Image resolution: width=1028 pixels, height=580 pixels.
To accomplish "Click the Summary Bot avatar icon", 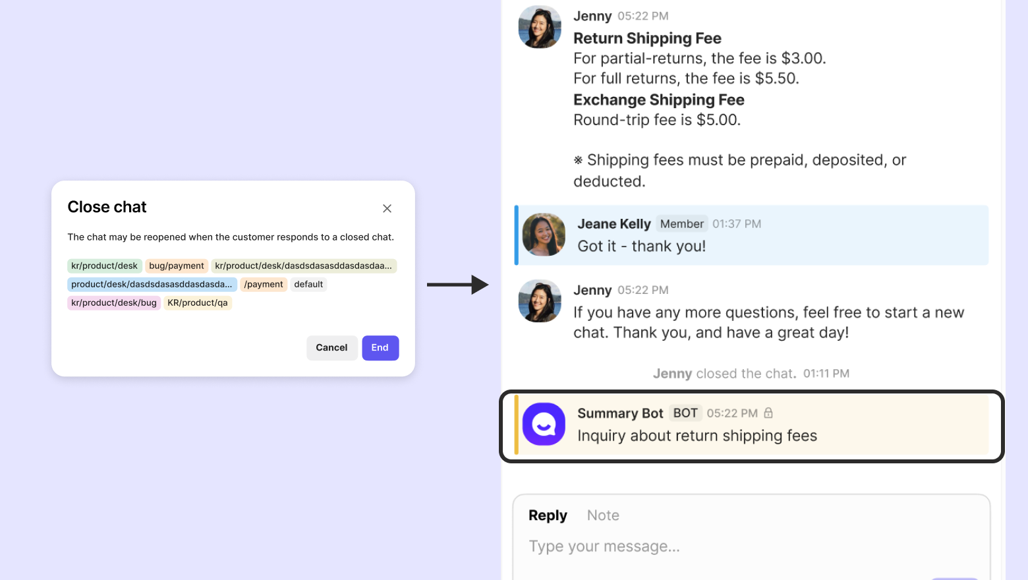I will pos(544,424).
